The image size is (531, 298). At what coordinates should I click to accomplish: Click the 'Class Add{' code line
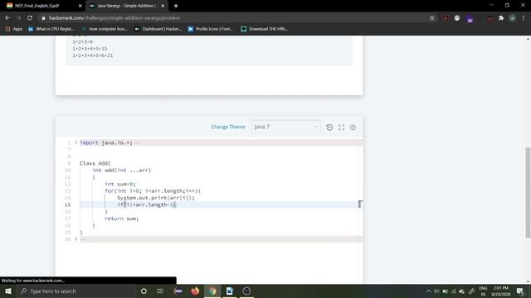[95, 163]
